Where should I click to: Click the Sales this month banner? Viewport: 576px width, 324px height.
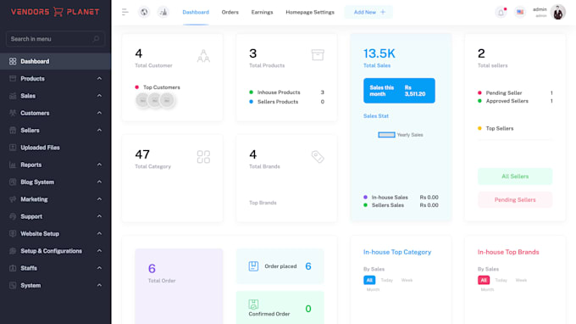pyautogui.click(x=399, y=91)
